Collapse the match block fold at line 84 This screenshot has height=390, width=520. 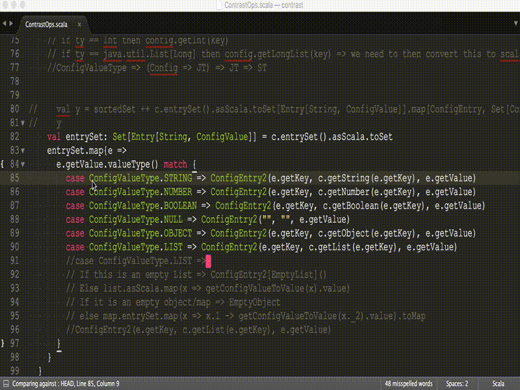(22, 164)
